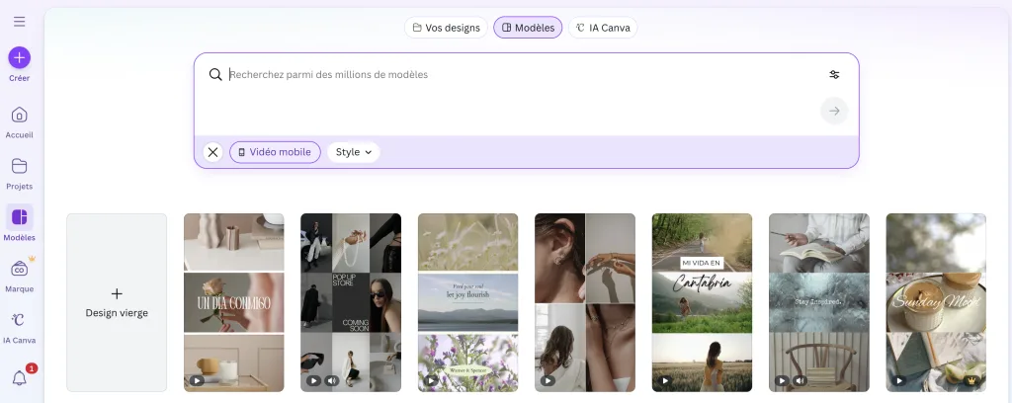The width and height of the screenshot is (1012, 403).
Task: Click play icon on Cantabria template
Action: (664, 381)
